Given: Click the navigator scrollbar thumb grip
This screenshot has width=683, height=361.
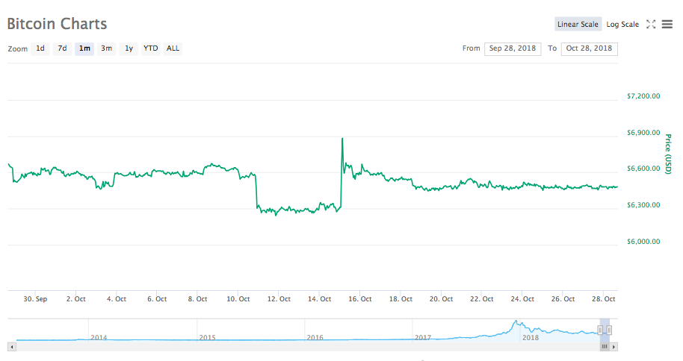Looking at the screenshot, I should pos(605,347).
